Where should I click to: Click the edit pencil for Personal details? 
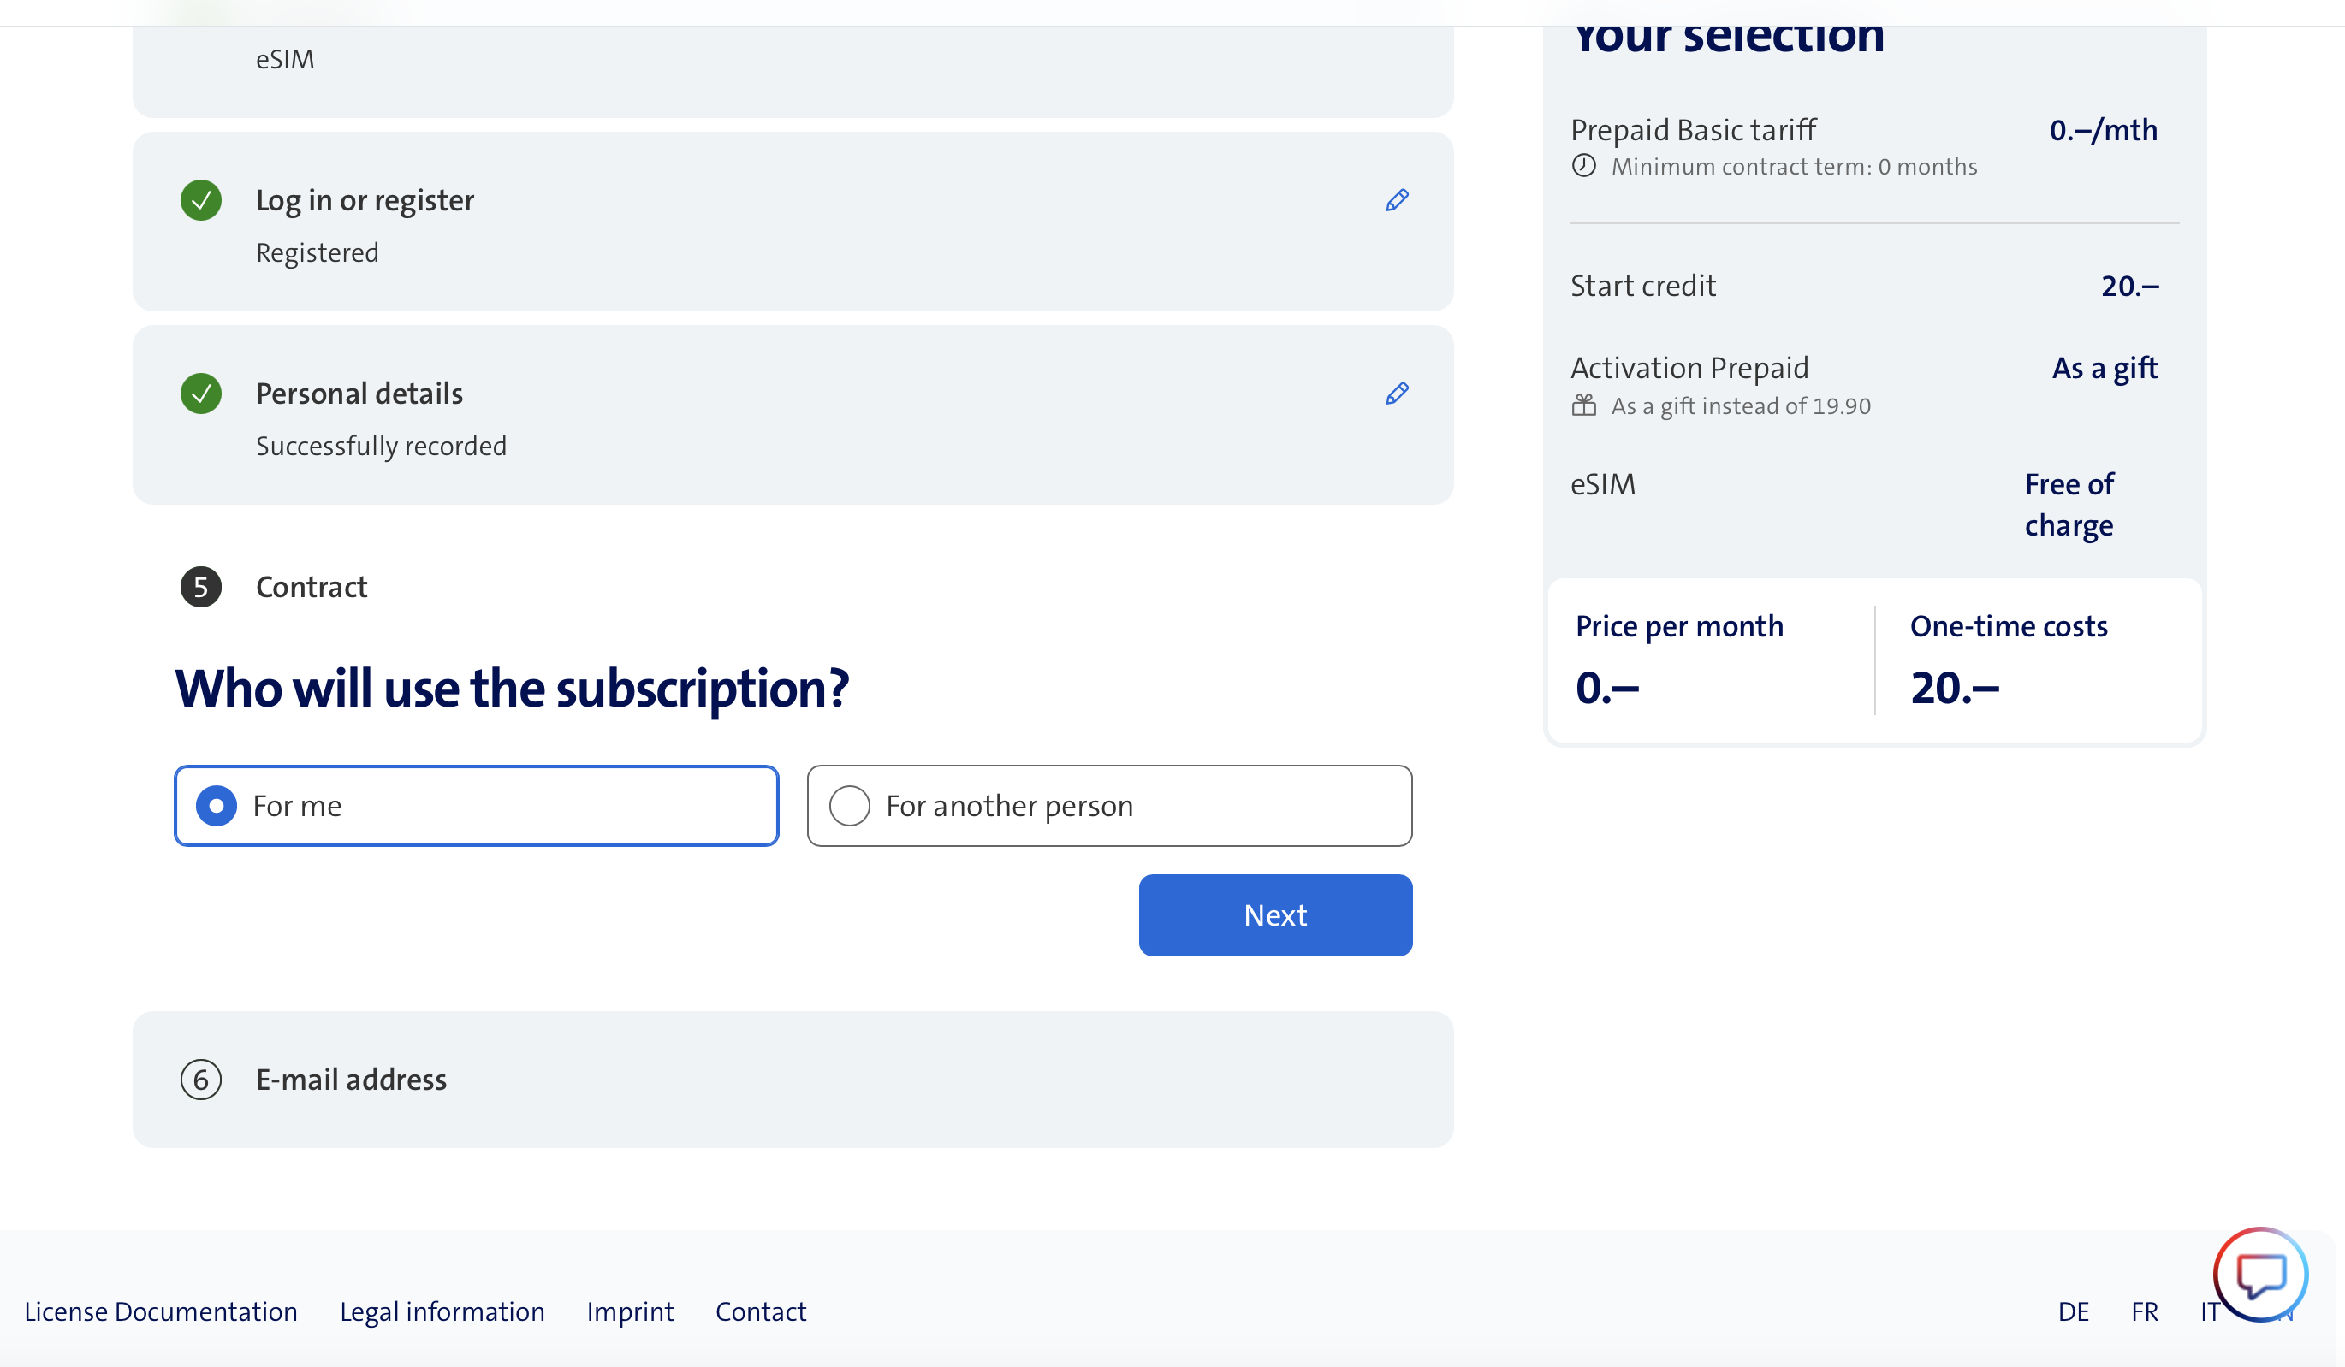[x=1397, y=394]
